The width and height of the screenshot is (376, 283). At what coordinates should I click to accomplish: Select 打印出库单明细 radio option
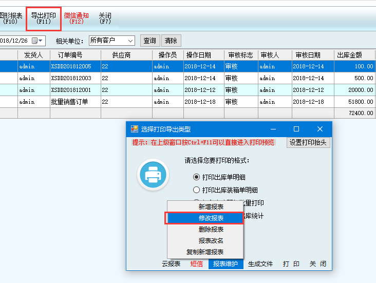[196, 177]
